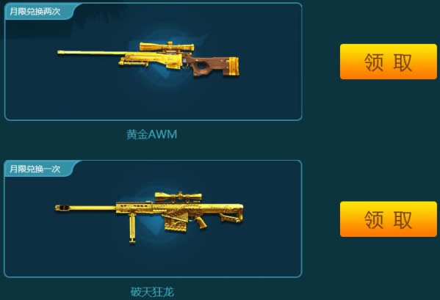The image size is (440, 300).
Task: Click the pistol grip of the 破天狂龙 rifle
Action: point(201,222)
